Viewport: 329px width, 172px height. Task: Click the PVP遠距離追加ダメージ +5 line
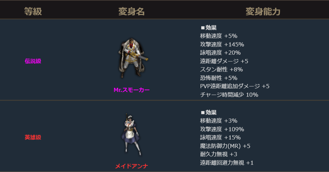[235, 86]
